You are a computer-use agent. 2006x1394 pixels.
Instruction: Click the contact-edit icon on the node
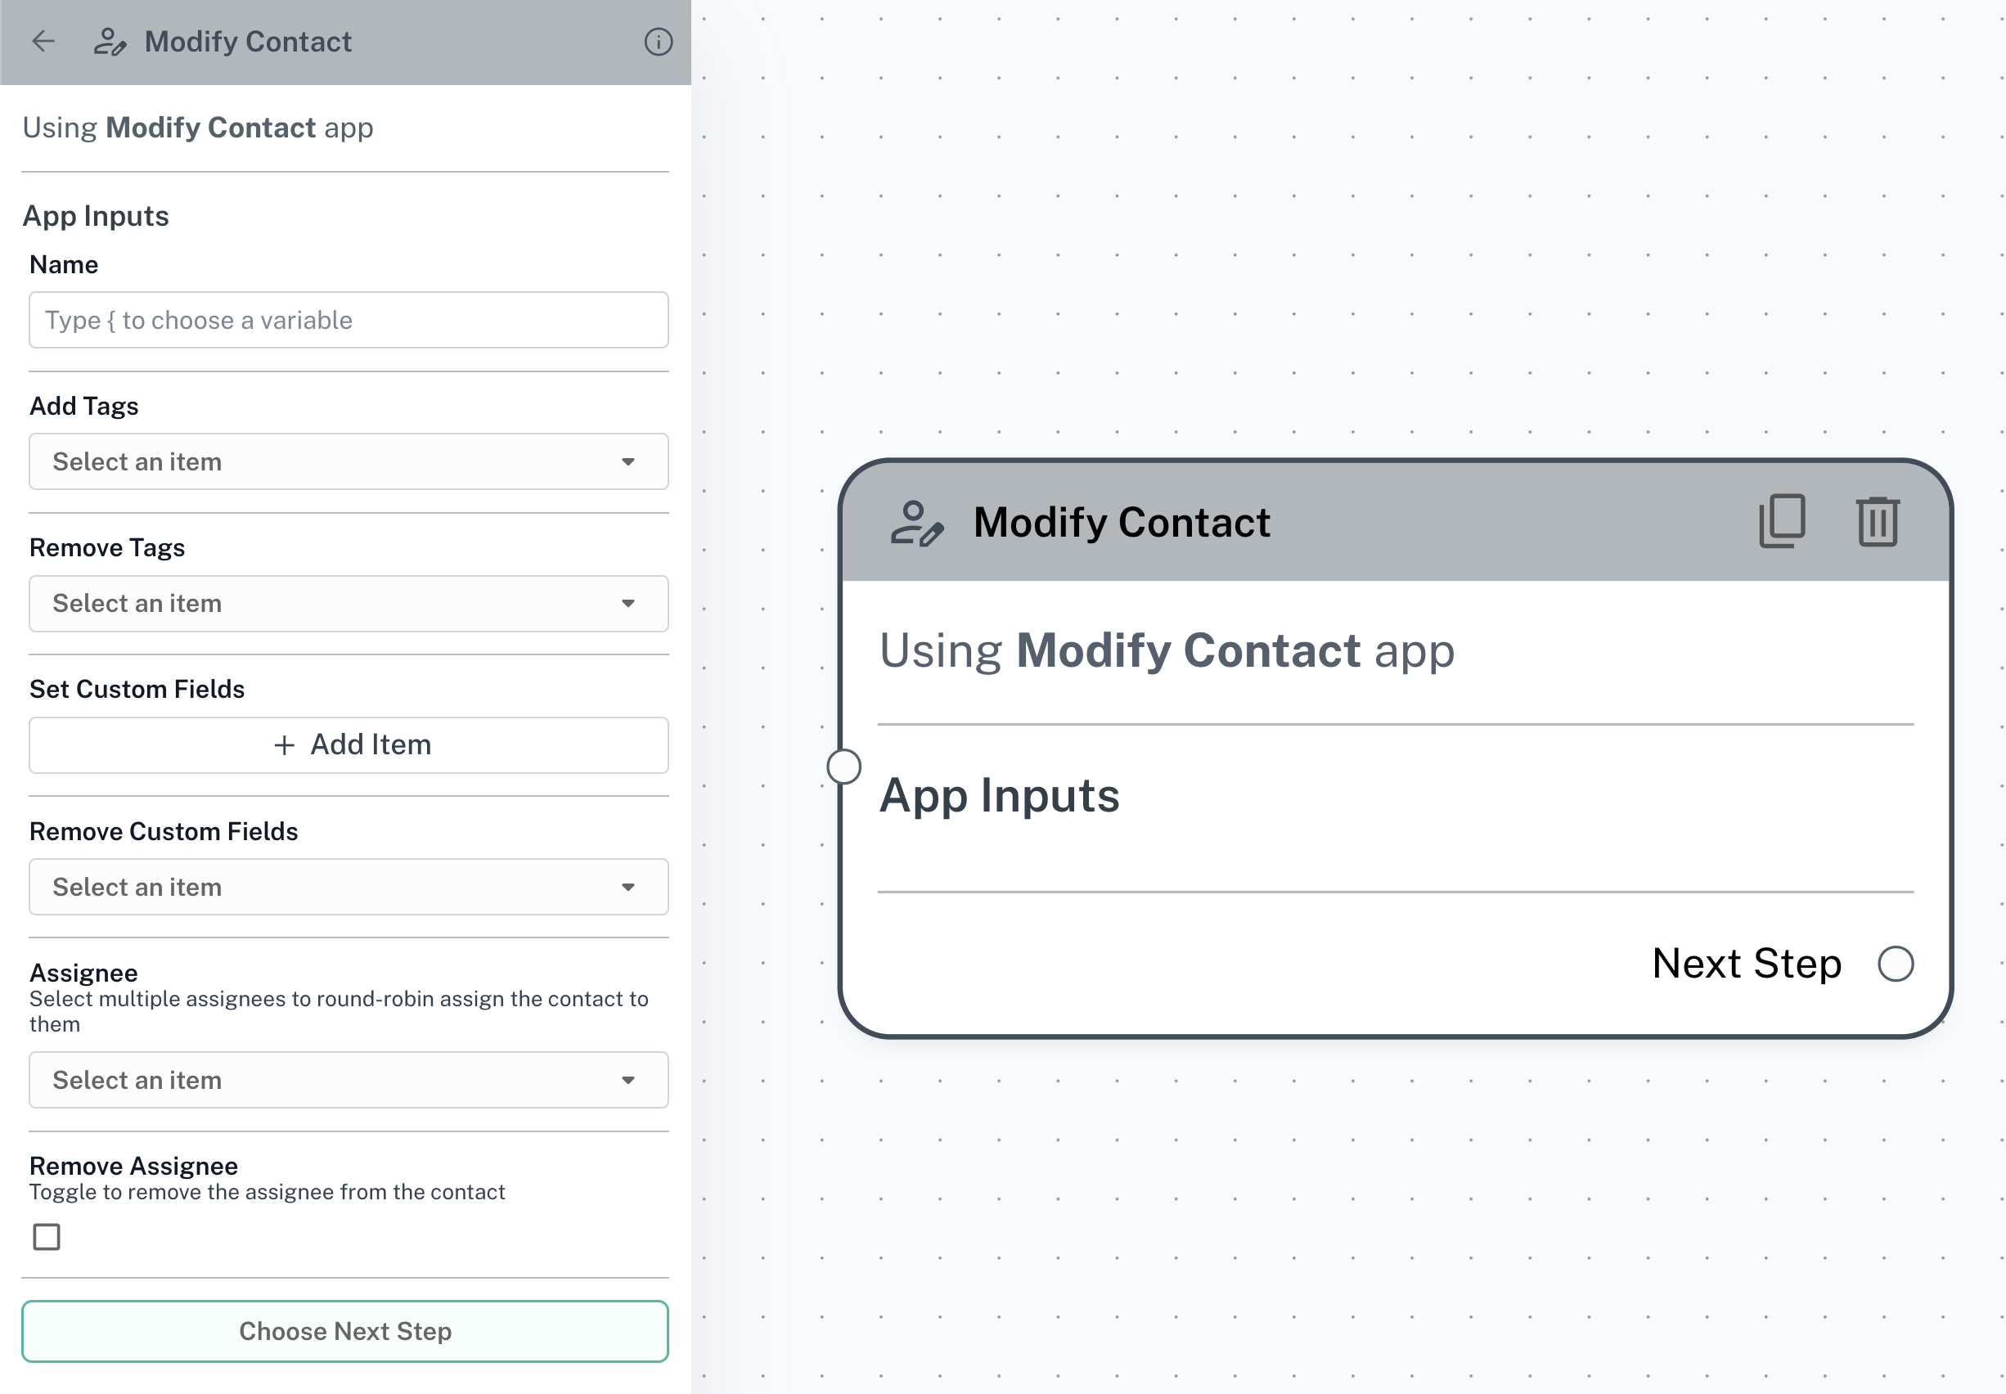click(916, 524)
